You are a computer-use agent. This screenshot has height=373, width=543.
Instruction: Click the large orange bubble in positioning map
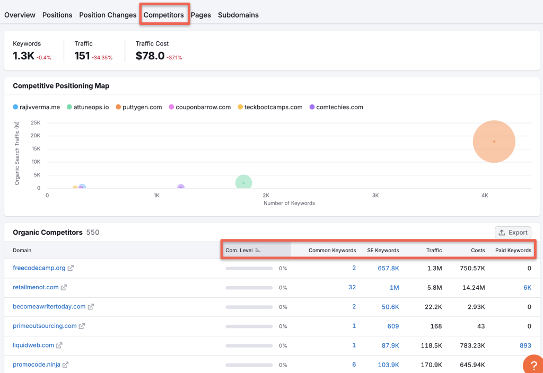[x=494, y=141]
